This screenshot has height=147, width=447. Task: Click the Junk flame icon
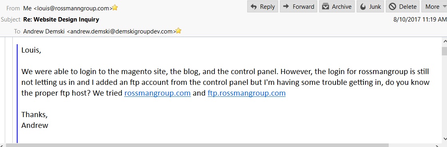pyautogui.click(x=363, y=6)
